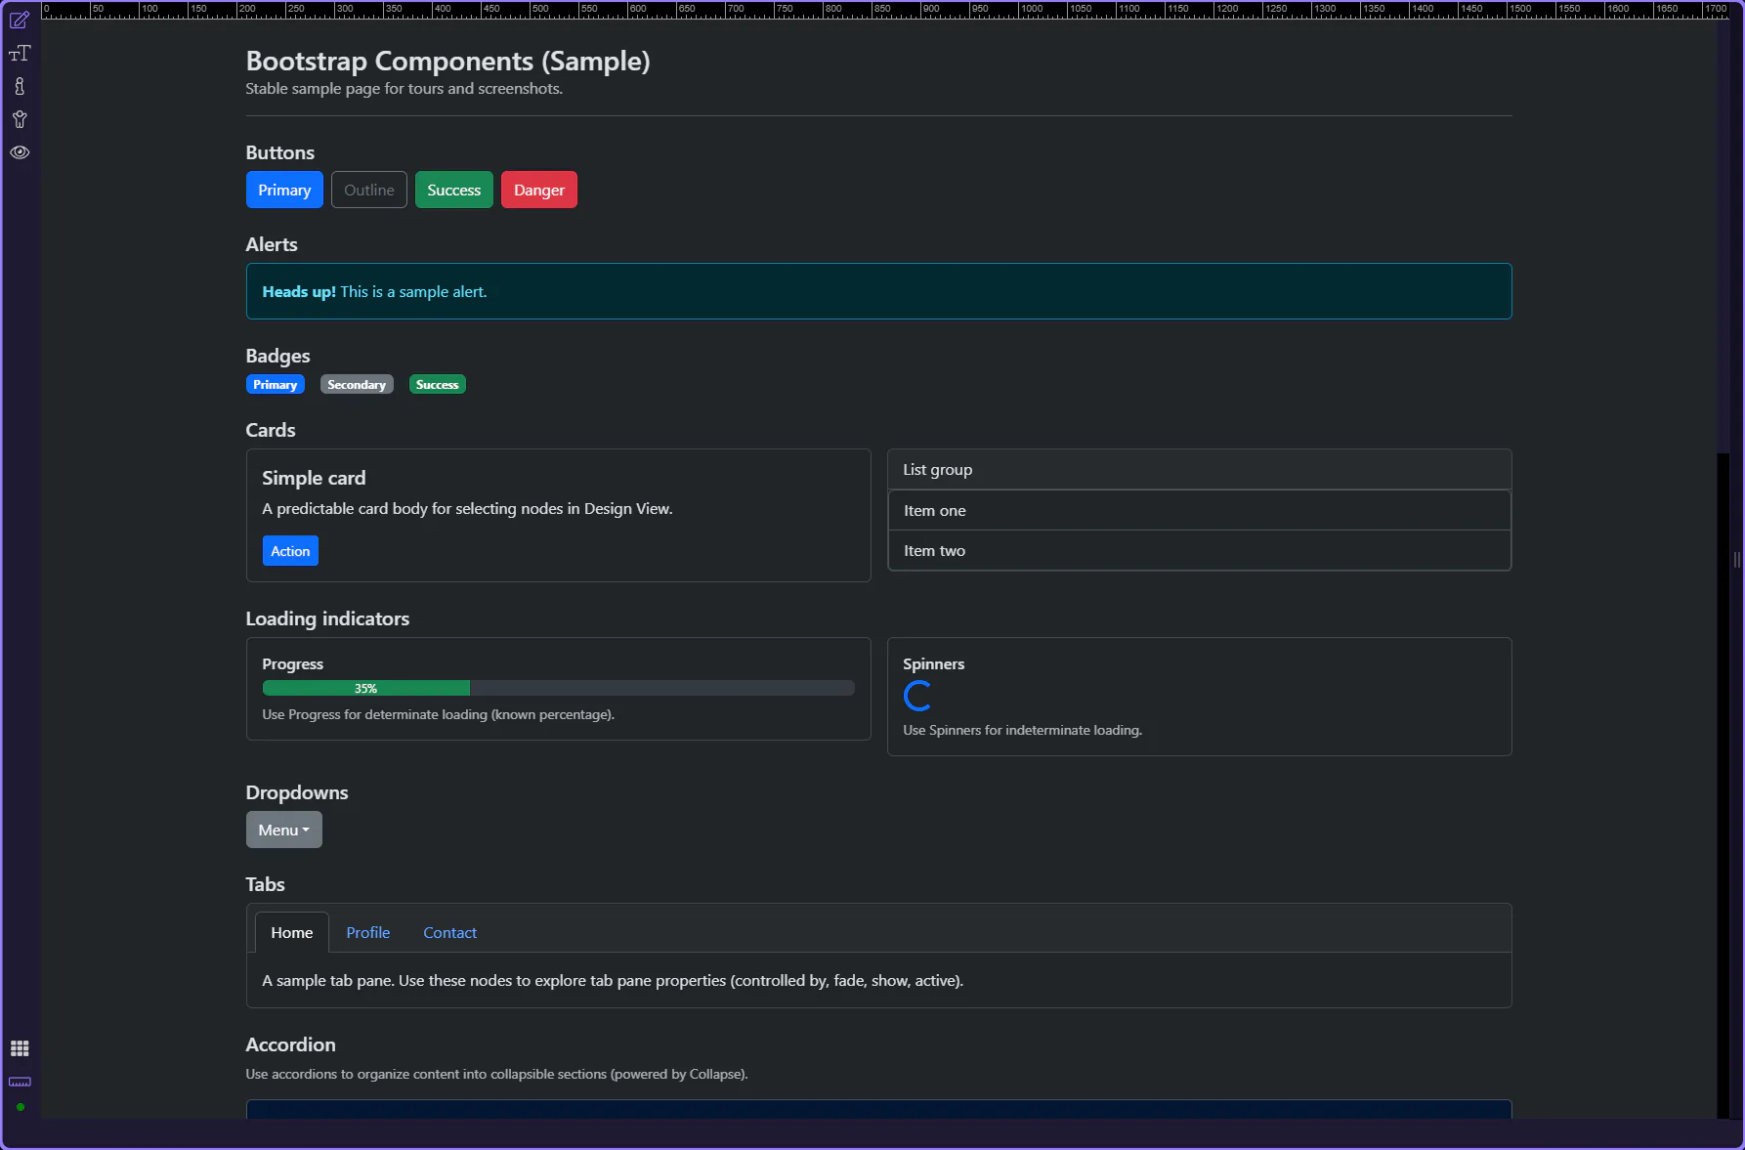Click the edit pencil icon in sidebar

20,20
